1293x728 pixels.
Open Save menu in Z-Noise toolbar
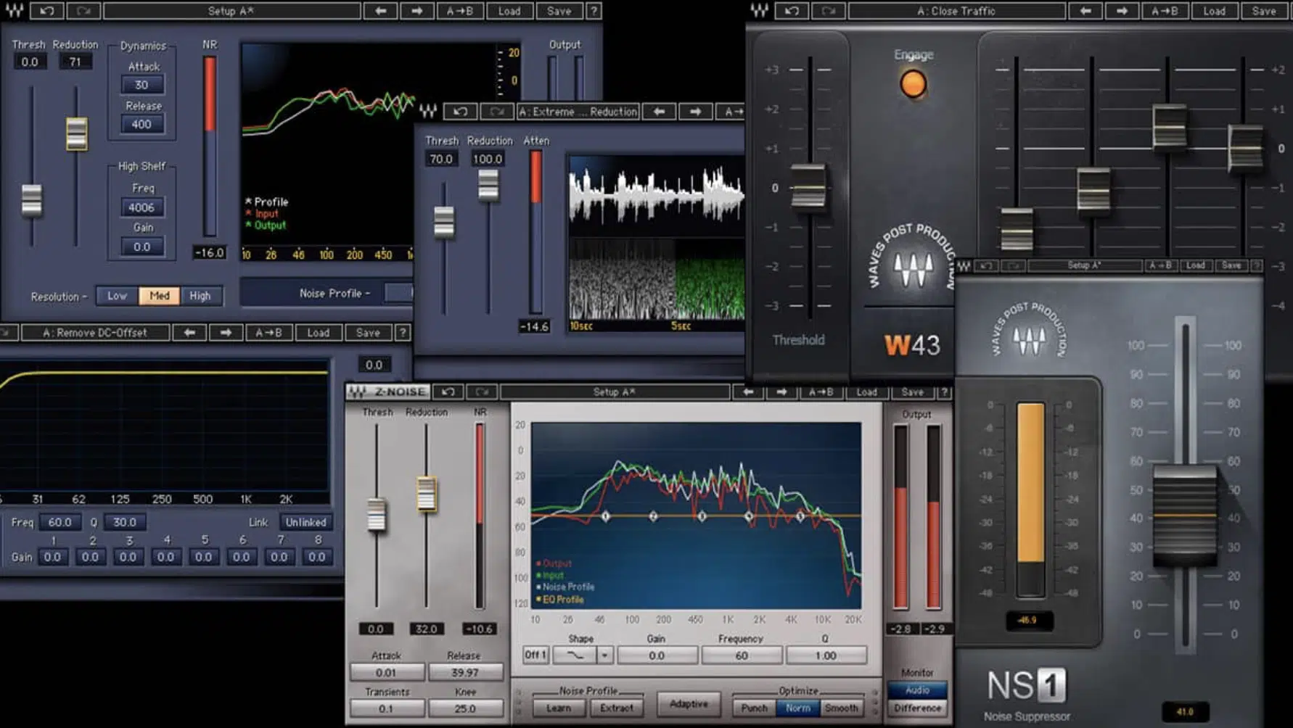point(913,392)
